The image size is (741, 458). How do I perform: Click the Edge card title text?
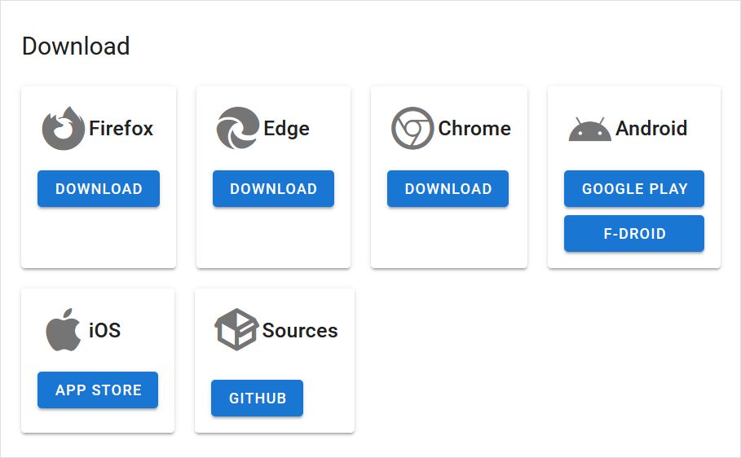(286, 129)
